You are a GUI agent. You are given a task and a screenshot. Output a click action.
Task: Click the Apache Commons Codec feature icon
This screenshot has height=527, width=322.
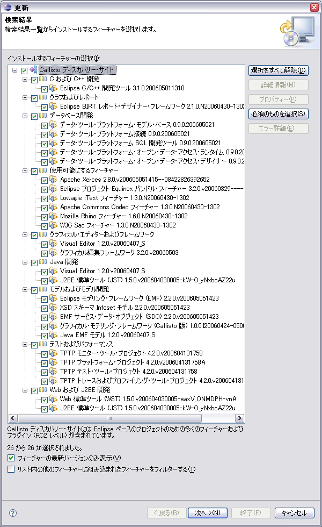click(53, 206)
